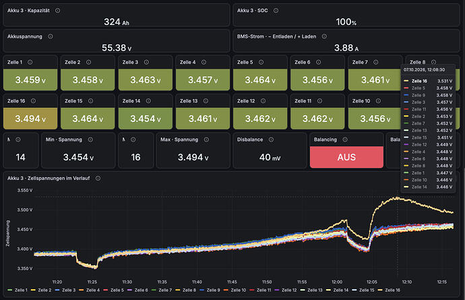Toggle Zelle 5 series in the chart legend

point(117,290)
